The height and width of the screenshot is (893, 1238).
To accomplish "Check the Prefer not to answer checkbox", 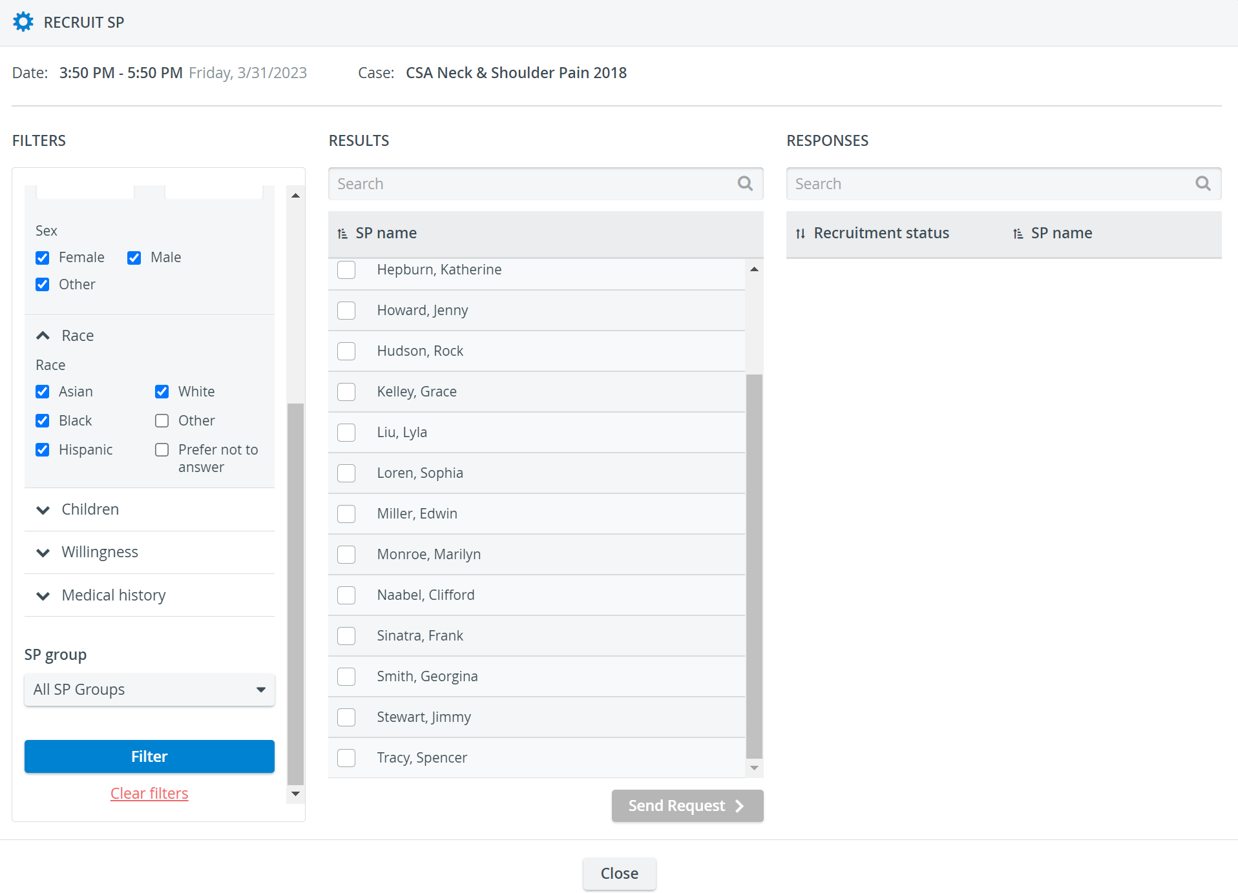I will point(162,450).
